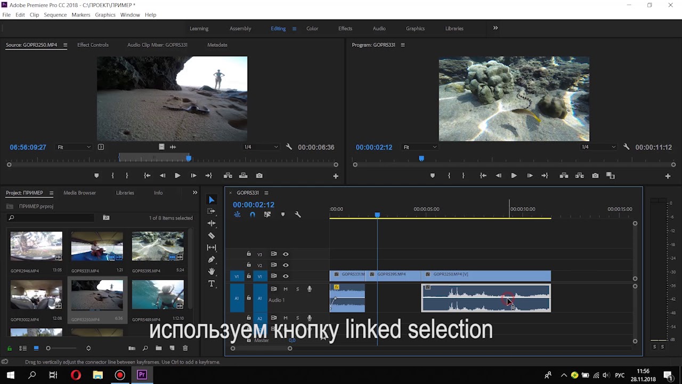Viewport: 682px width, 384px height.
Task: Open Source monitor Fit zoom dropdown
Action: coord(74,147)
